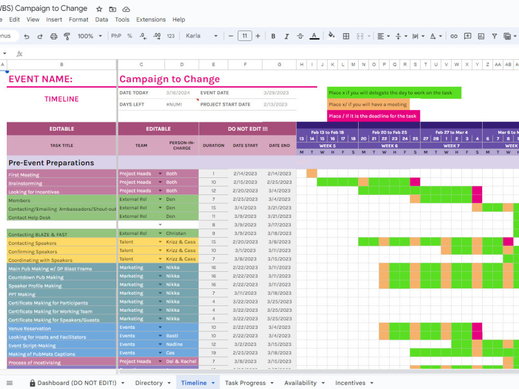Screen dimensions: 519x389
Task: Click the Redo icon
Action: [40, 36]
